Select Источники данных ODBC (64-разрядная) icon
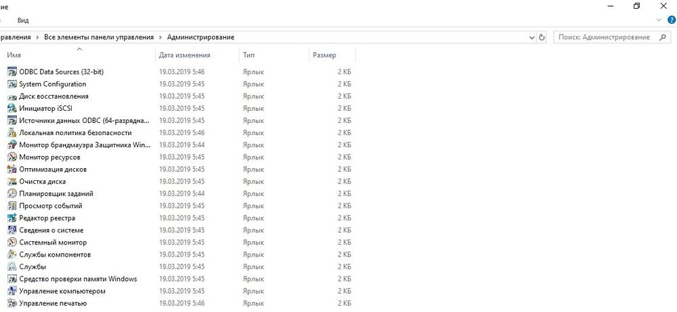 [12, 121]
